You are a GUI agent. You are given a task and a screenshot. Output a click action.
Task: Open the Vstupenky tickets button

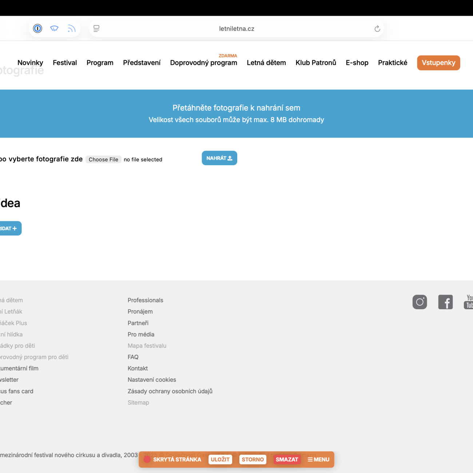click(438, 63)
